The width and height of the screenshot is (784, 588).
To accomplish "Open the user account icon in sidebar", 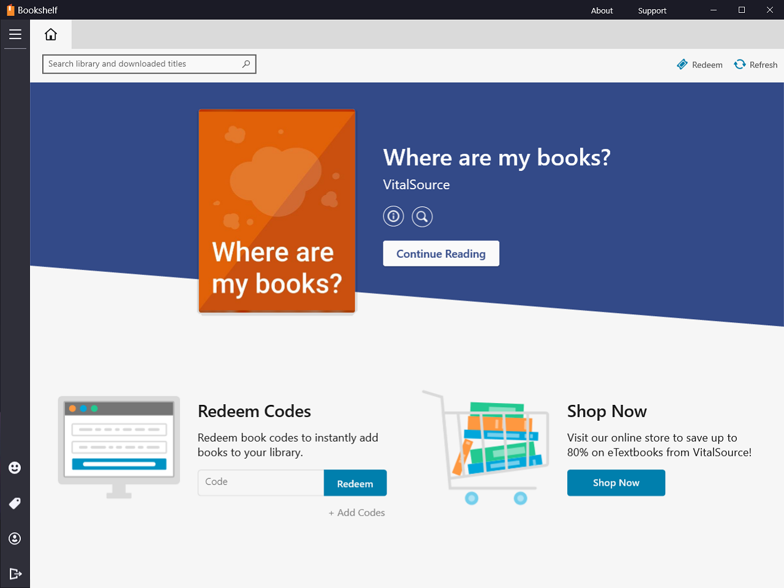I will point(15,538).
